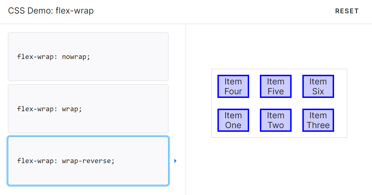Reset the demo with the RESET button
Screen dimensions: 372x195
coord(347,11)
